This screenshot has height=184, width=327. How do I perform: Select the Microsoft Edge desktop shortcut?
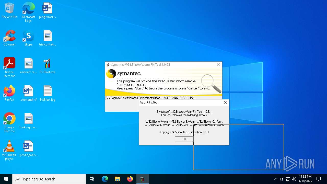(x=28, y=12)
